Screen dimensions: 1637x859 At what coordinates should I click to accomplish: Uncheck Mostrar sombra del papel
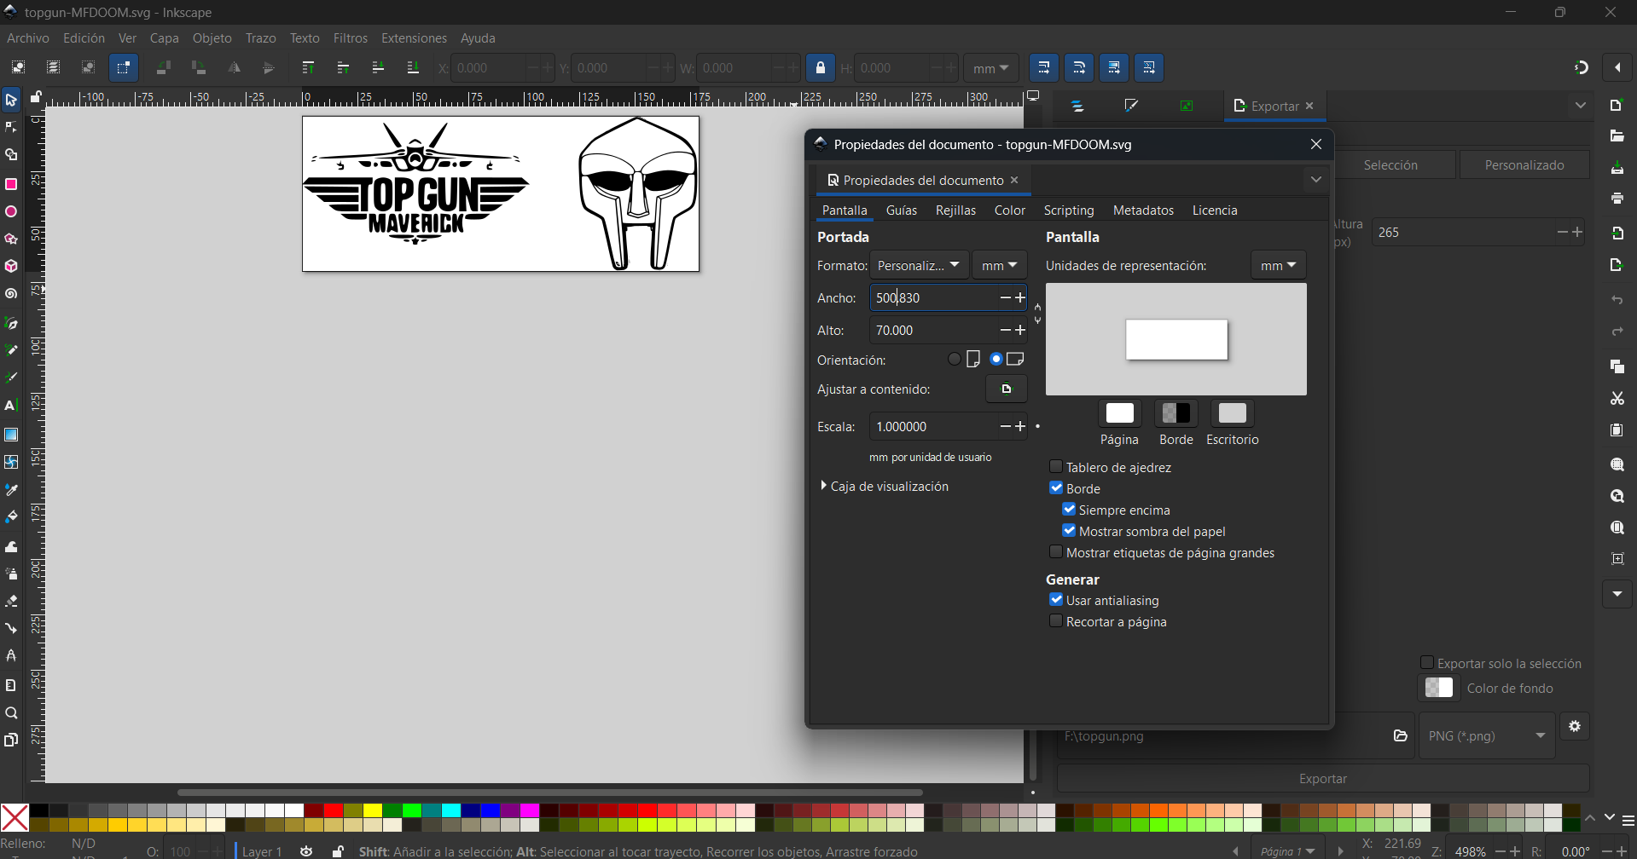click(1069, 531)
